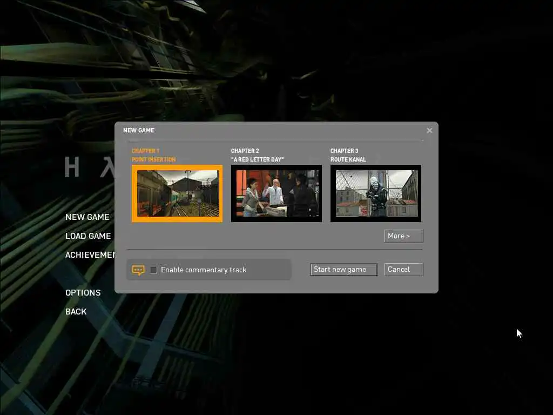The image size is (553, 415).
Task: Click the "A Red Letter Day" caption
Action: 258,159
